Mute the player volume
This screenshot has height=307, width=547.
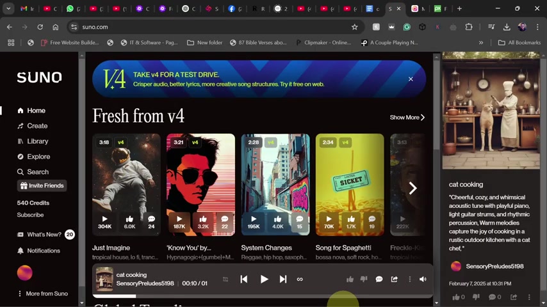click(423, 279)
